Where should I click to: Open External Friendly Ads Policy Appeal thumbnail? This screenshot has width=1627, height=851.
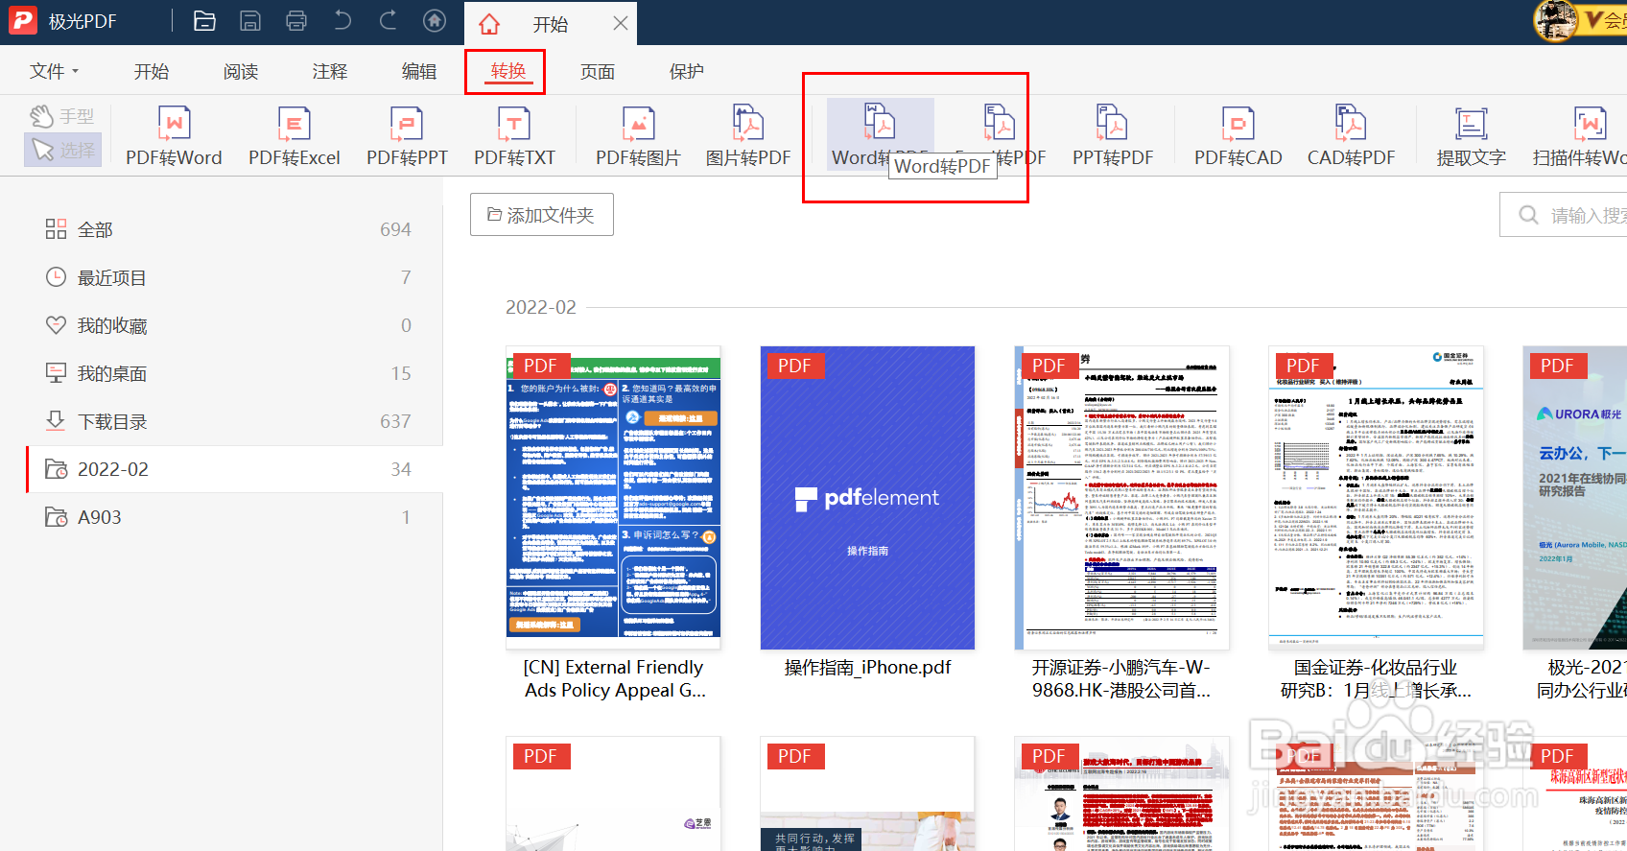click(613, 498)
